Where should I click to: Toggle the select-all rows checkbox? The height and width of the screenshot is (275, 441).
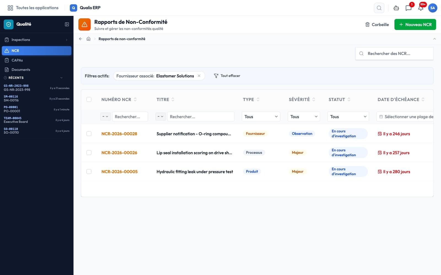click(89, 100)
